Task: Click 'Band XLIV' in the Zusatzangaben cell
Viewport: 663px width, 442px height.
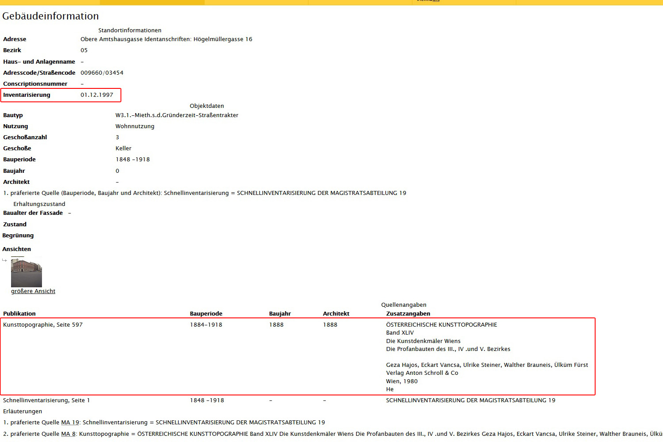Action: [x=400, y=332]
